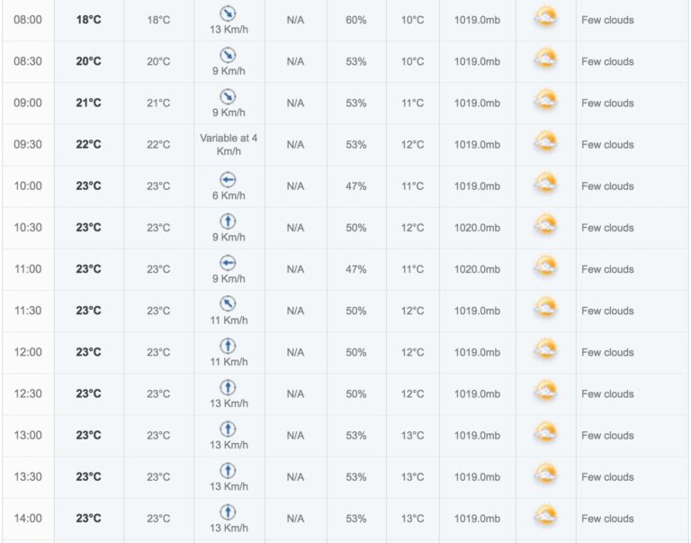This screenshot has width=691, height=543.
Task: Click the bold 22°C temperature at 09:30
Action: (88, 144)
